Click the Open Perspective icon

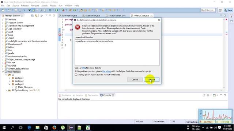click(x=220, y=10)
